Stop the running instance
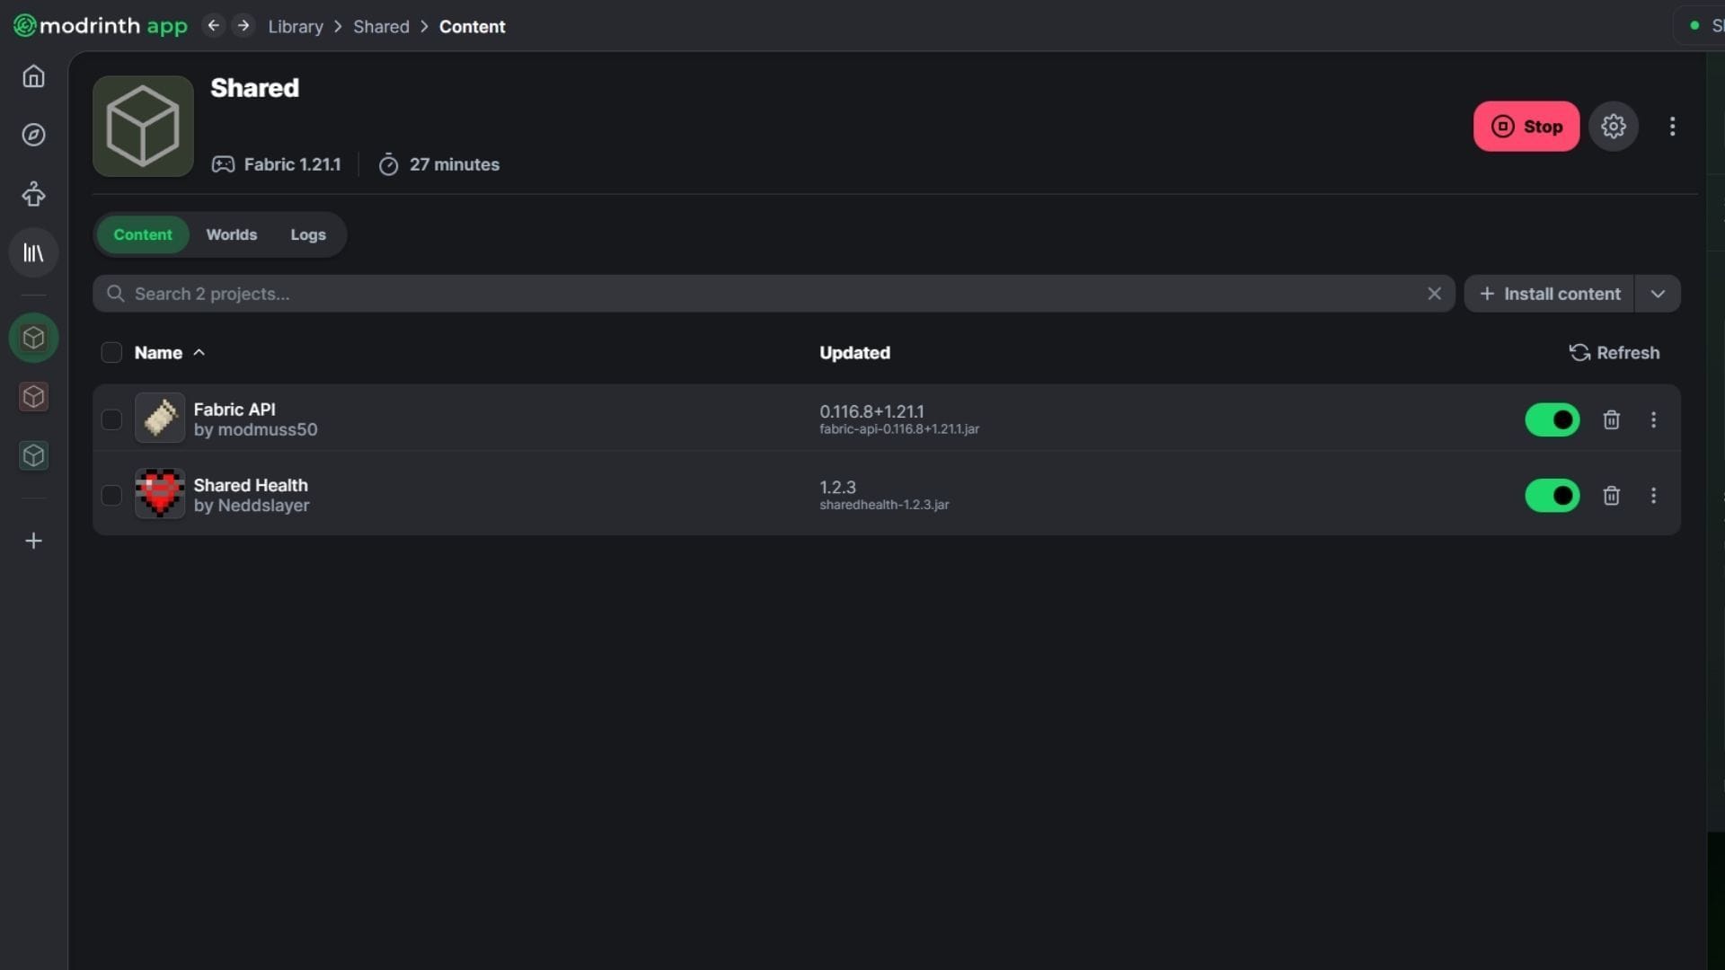Screen dimensions: 1725x970 [1526, 127]
